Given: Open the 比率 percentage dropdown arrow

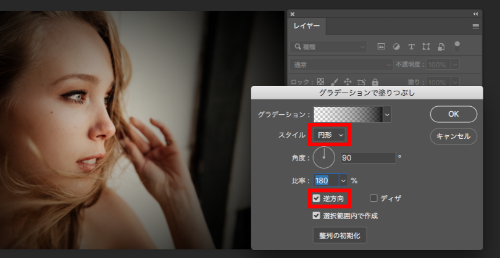Looking at the screenshot, I should [343, 181].
